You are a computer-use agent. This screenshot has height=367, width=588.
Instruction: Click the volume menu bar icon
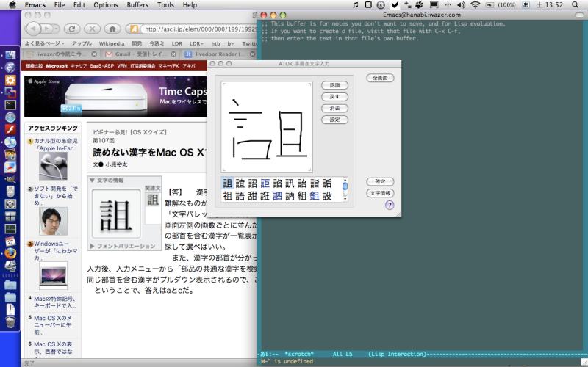462,5
